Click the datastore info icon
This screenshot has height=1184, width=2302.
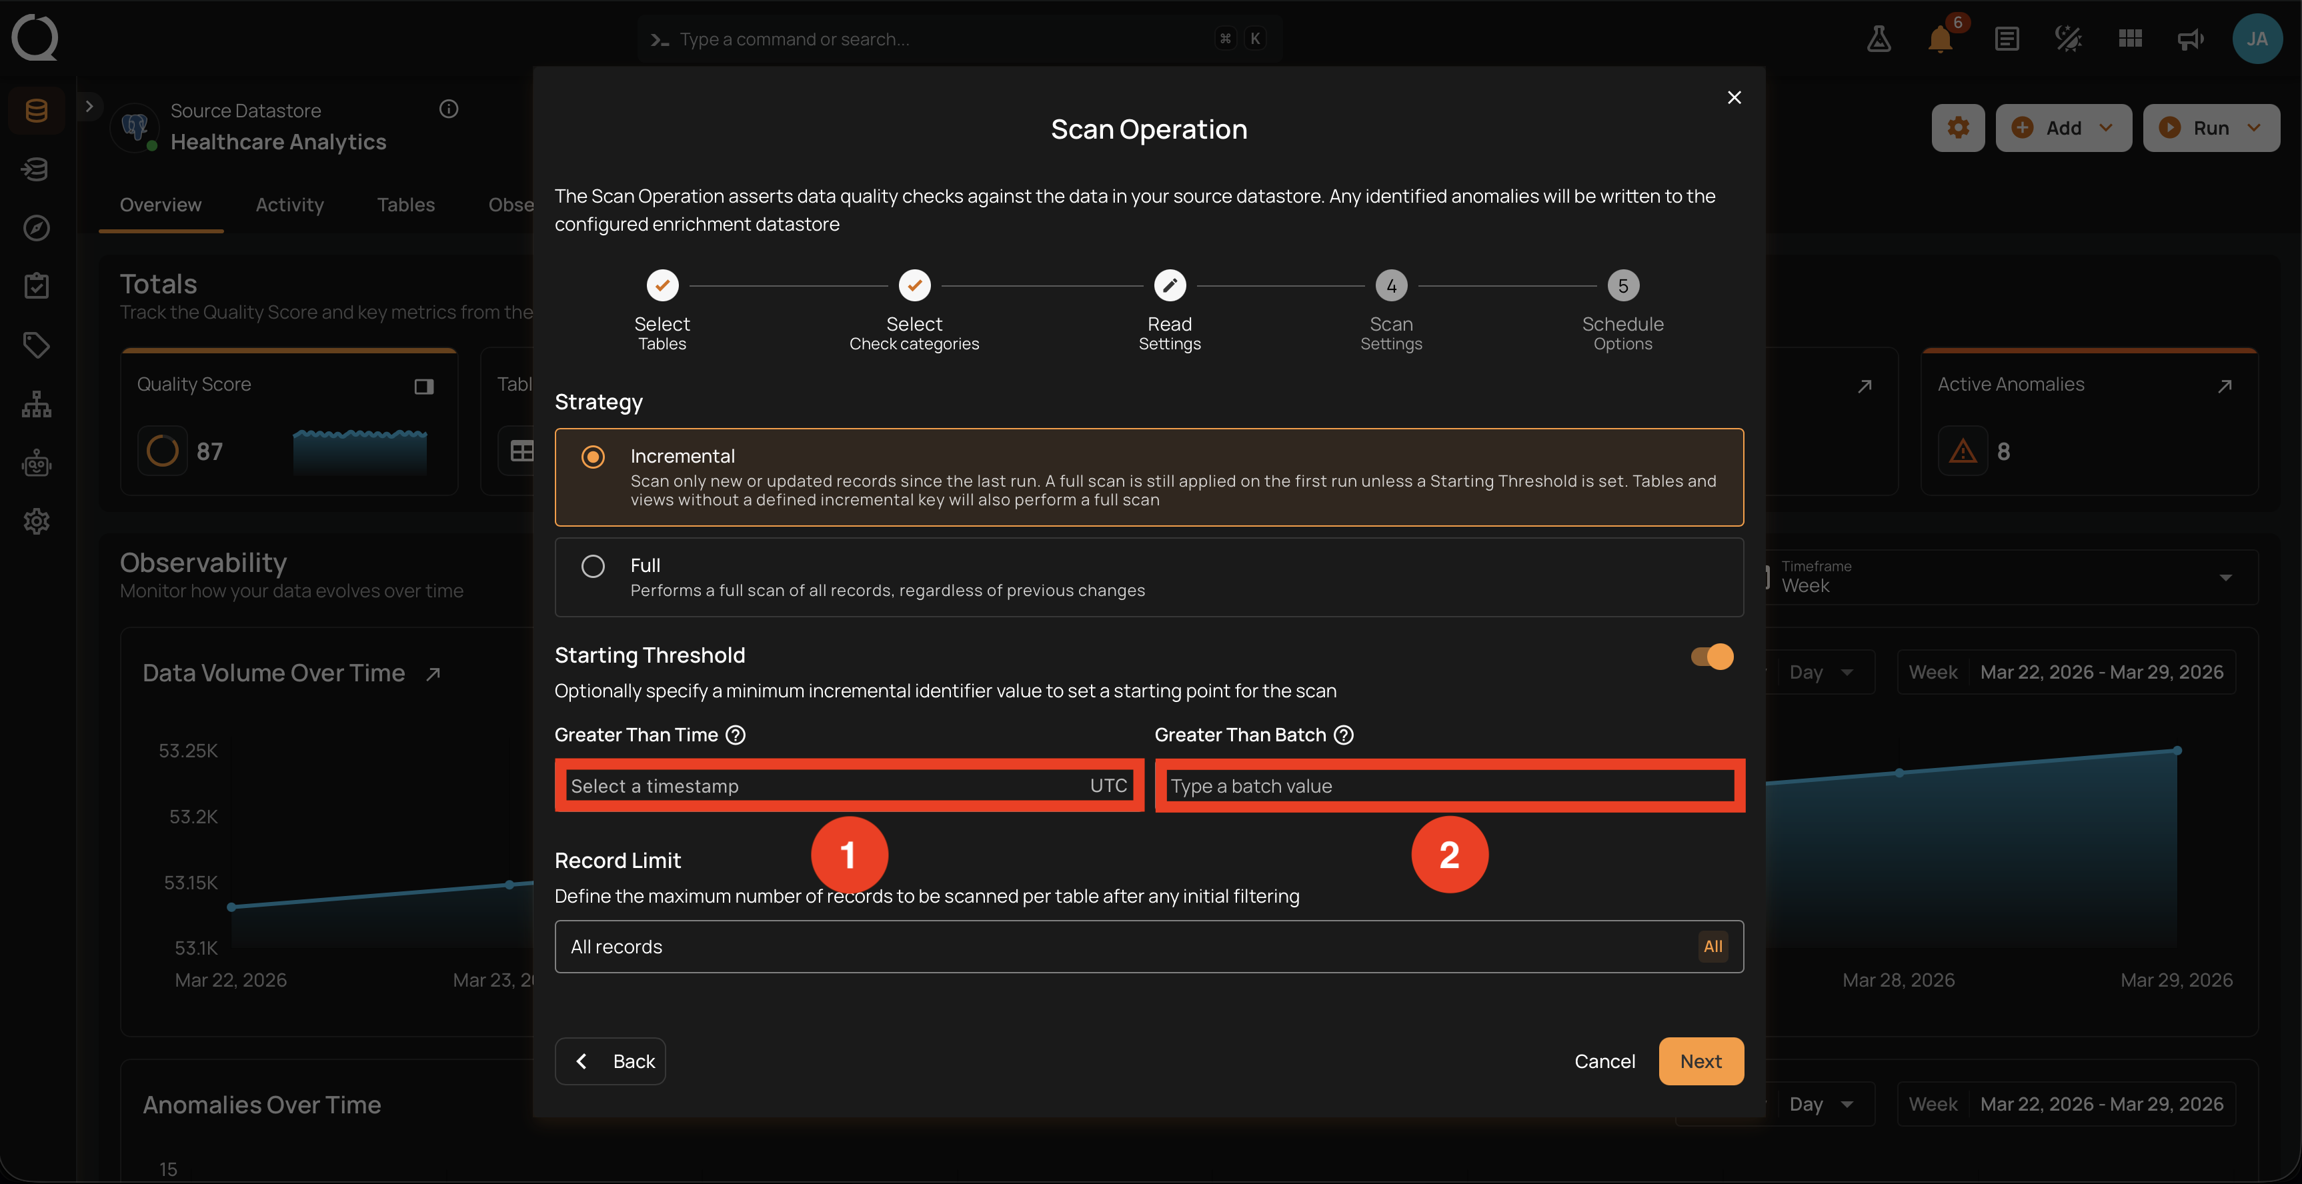(449, 109)
